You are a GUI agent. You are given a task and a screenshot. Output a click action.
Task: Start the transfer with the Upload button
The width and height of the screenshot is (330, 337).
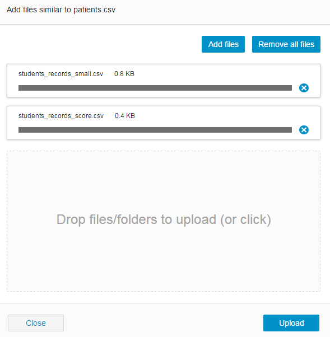click(291, 323)
